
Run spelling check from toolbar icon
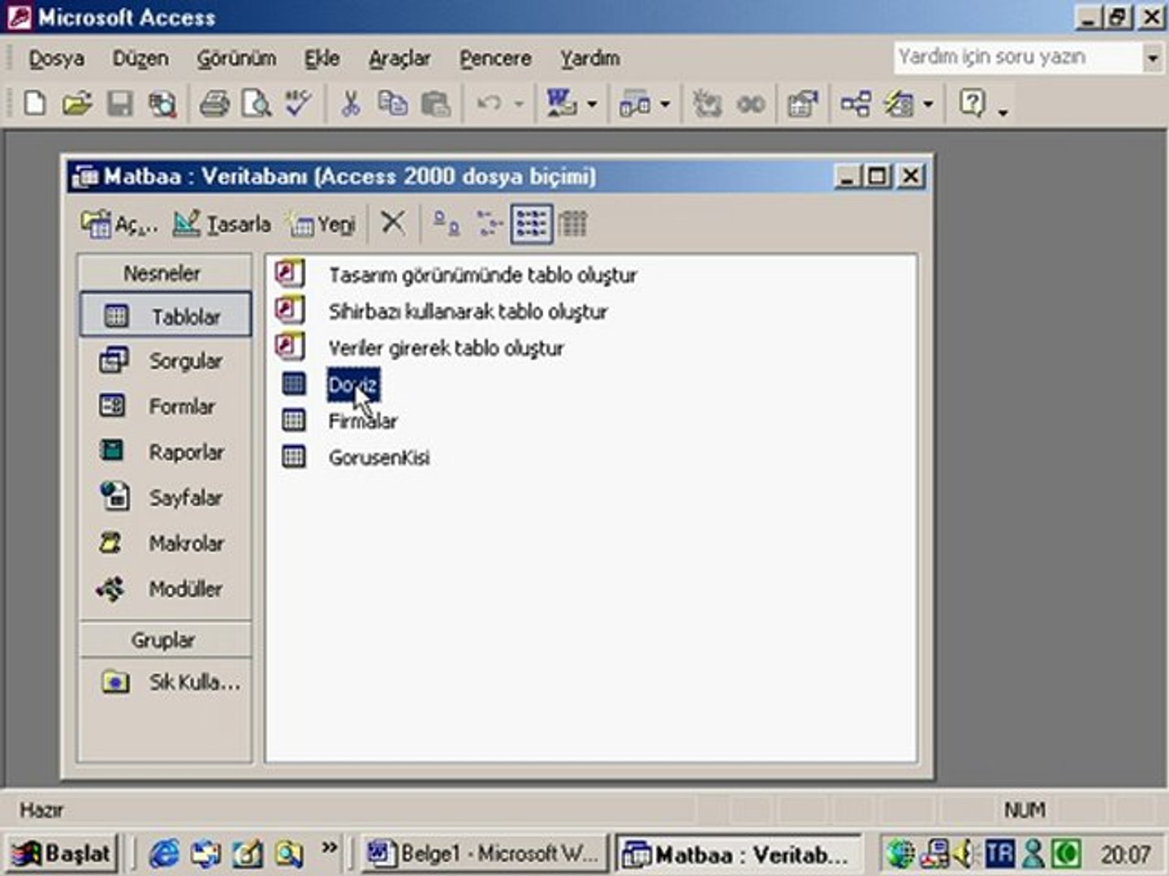pos(299,104)
